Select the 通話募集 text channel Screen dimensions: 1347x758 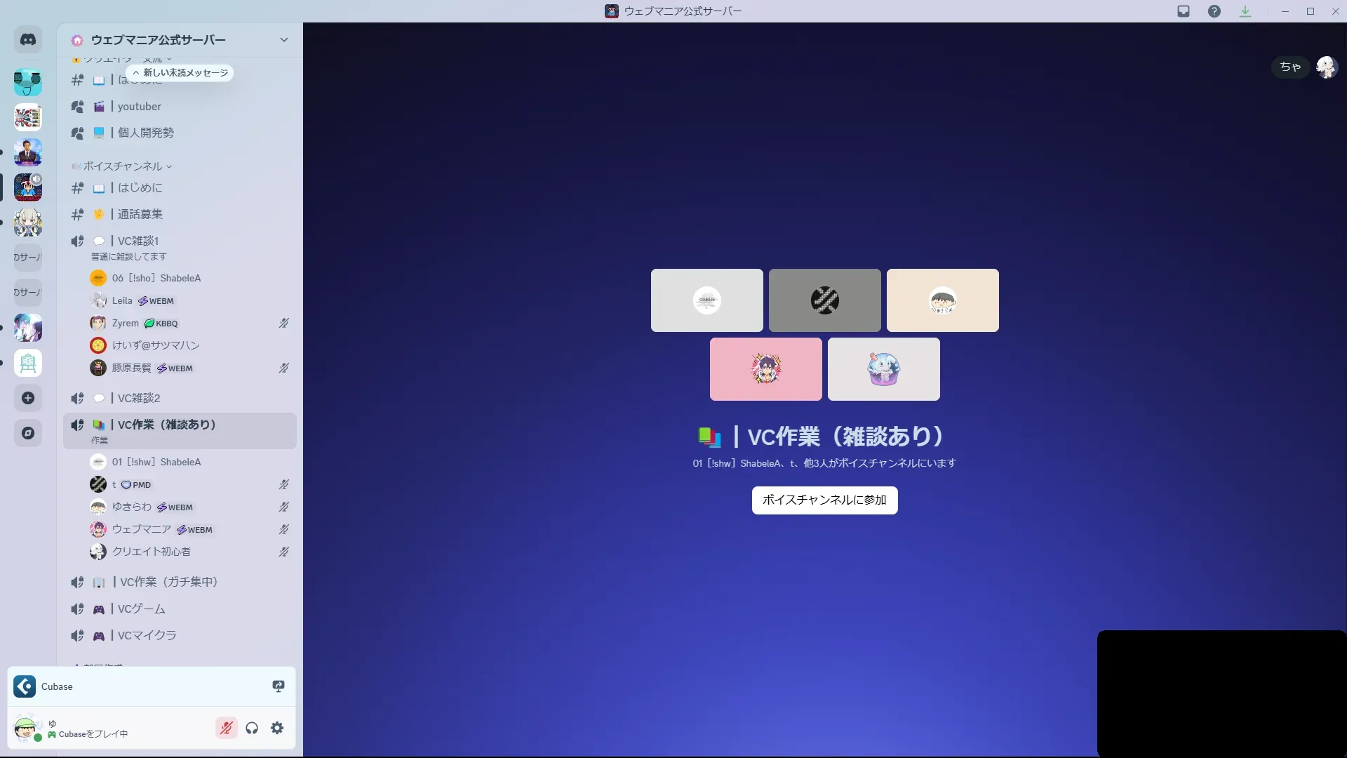[x=140, y=214]
